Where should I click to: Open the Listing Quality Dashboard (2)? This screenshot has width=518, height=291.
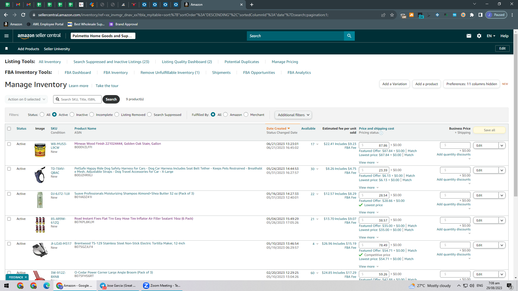(x=187, y=62)
